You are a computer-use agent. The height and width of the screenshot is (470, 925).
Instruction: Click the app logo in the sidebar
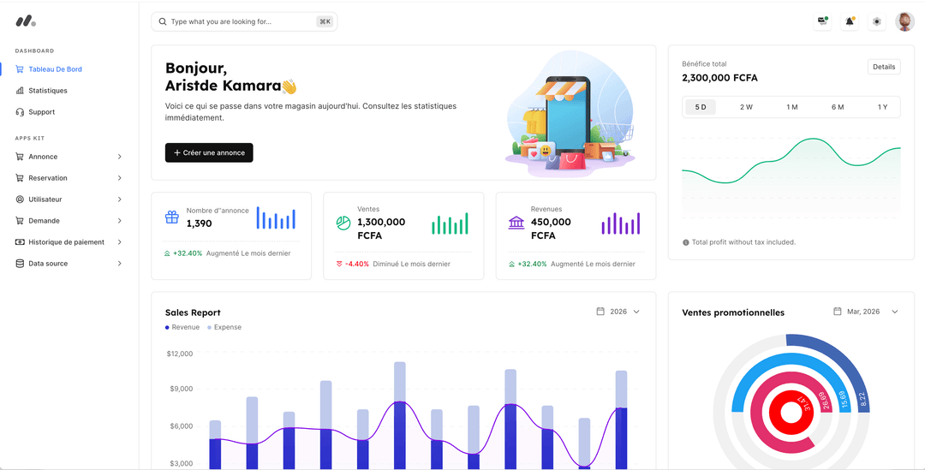pyautogui.click(x=26, y=21)
